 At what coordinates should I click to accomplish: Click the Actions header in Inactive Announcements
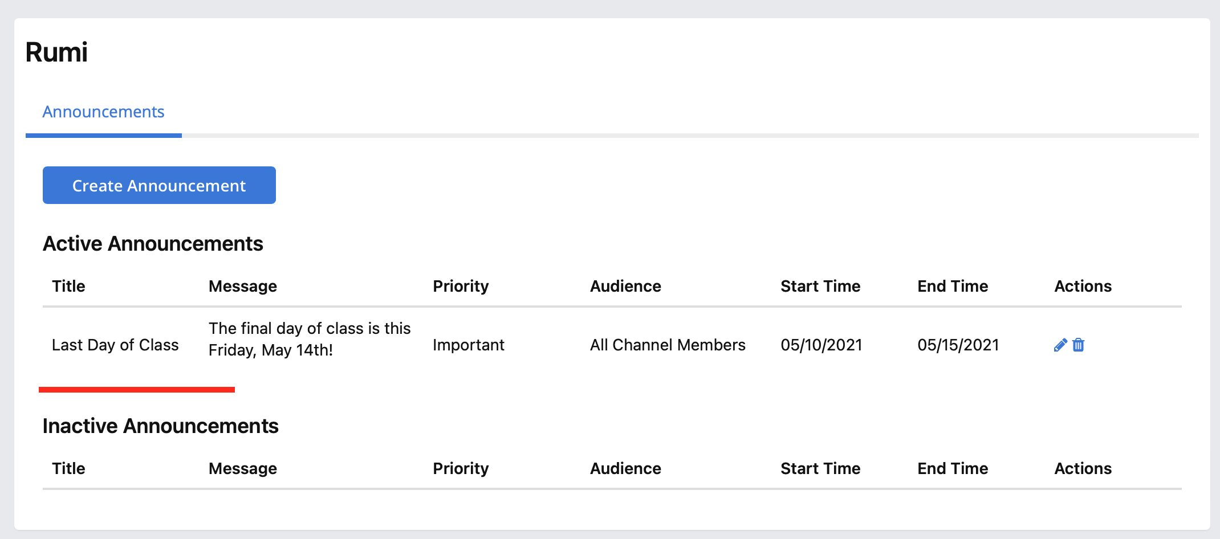(1083, 468)
